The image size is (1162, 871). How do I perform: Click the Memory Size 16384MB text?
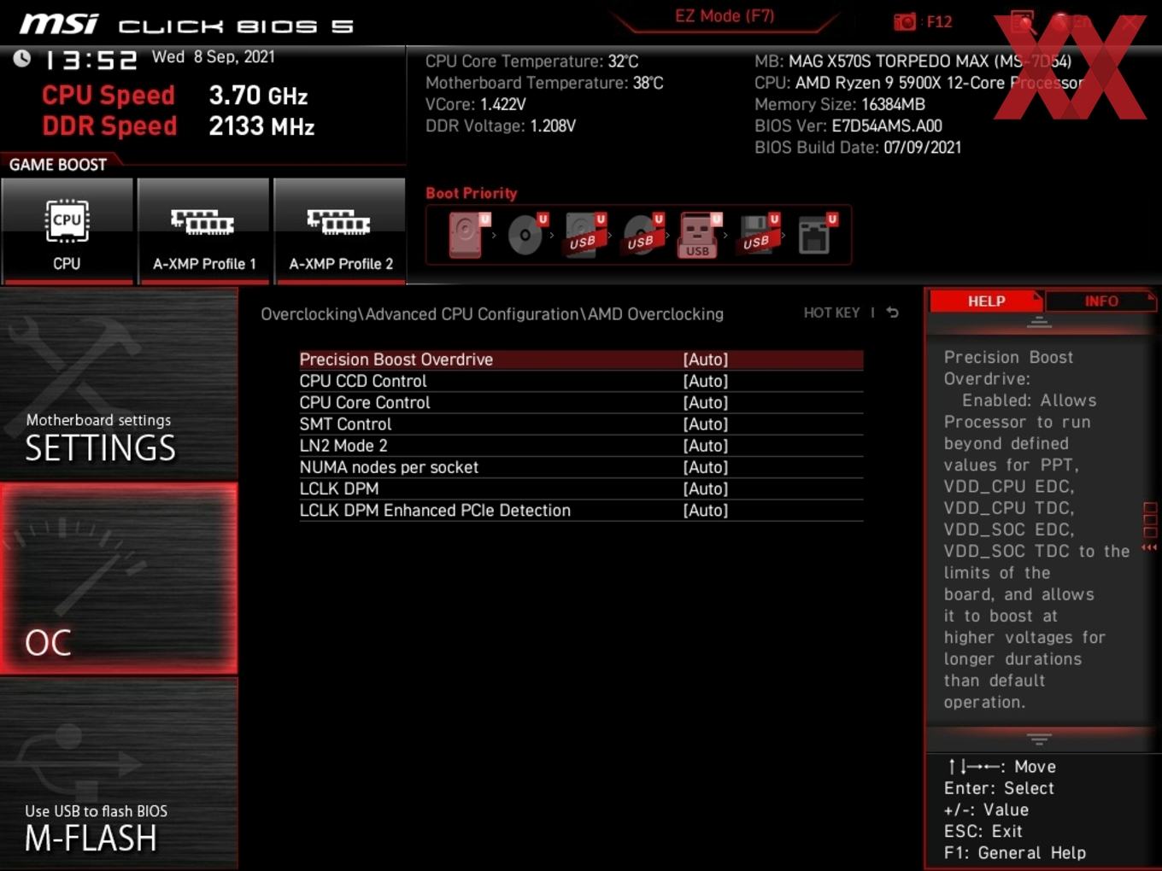[840, 104]
